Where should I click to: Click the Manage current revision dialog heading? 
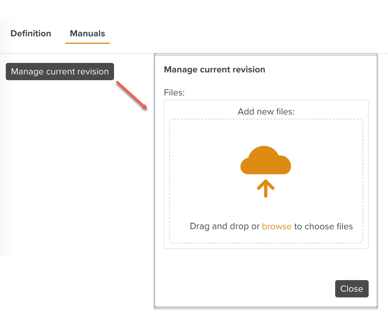pos(214,70)
